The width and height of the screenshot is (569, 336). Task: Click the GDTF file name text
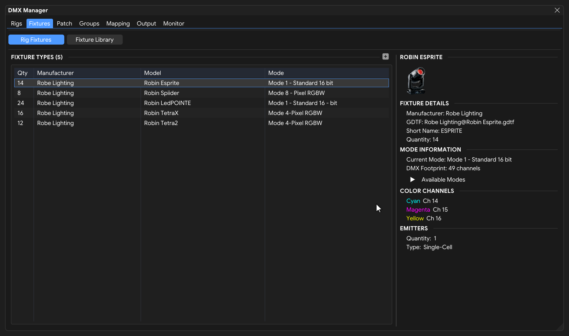click(460, 122)
